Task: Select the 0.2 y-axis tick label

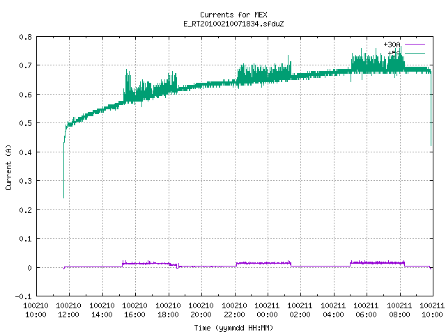Action: click(25, 210)
